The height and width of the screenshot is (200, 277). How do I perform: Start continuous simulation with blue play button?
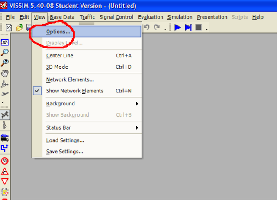[178, 28]
